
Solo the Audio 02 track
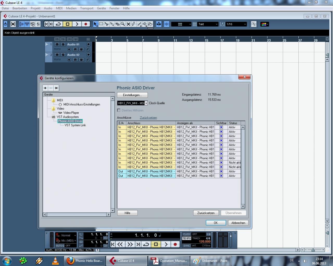click(x=63, y=55)
